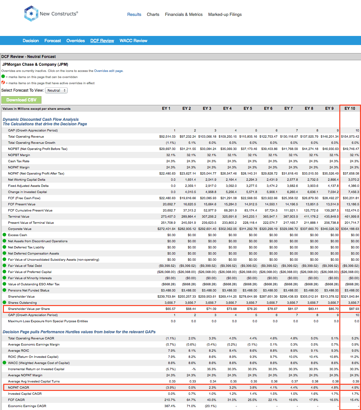Click the Invested Capital CAGR label
361x410 pixels.
pyautogui.click(x=25, y=393)
